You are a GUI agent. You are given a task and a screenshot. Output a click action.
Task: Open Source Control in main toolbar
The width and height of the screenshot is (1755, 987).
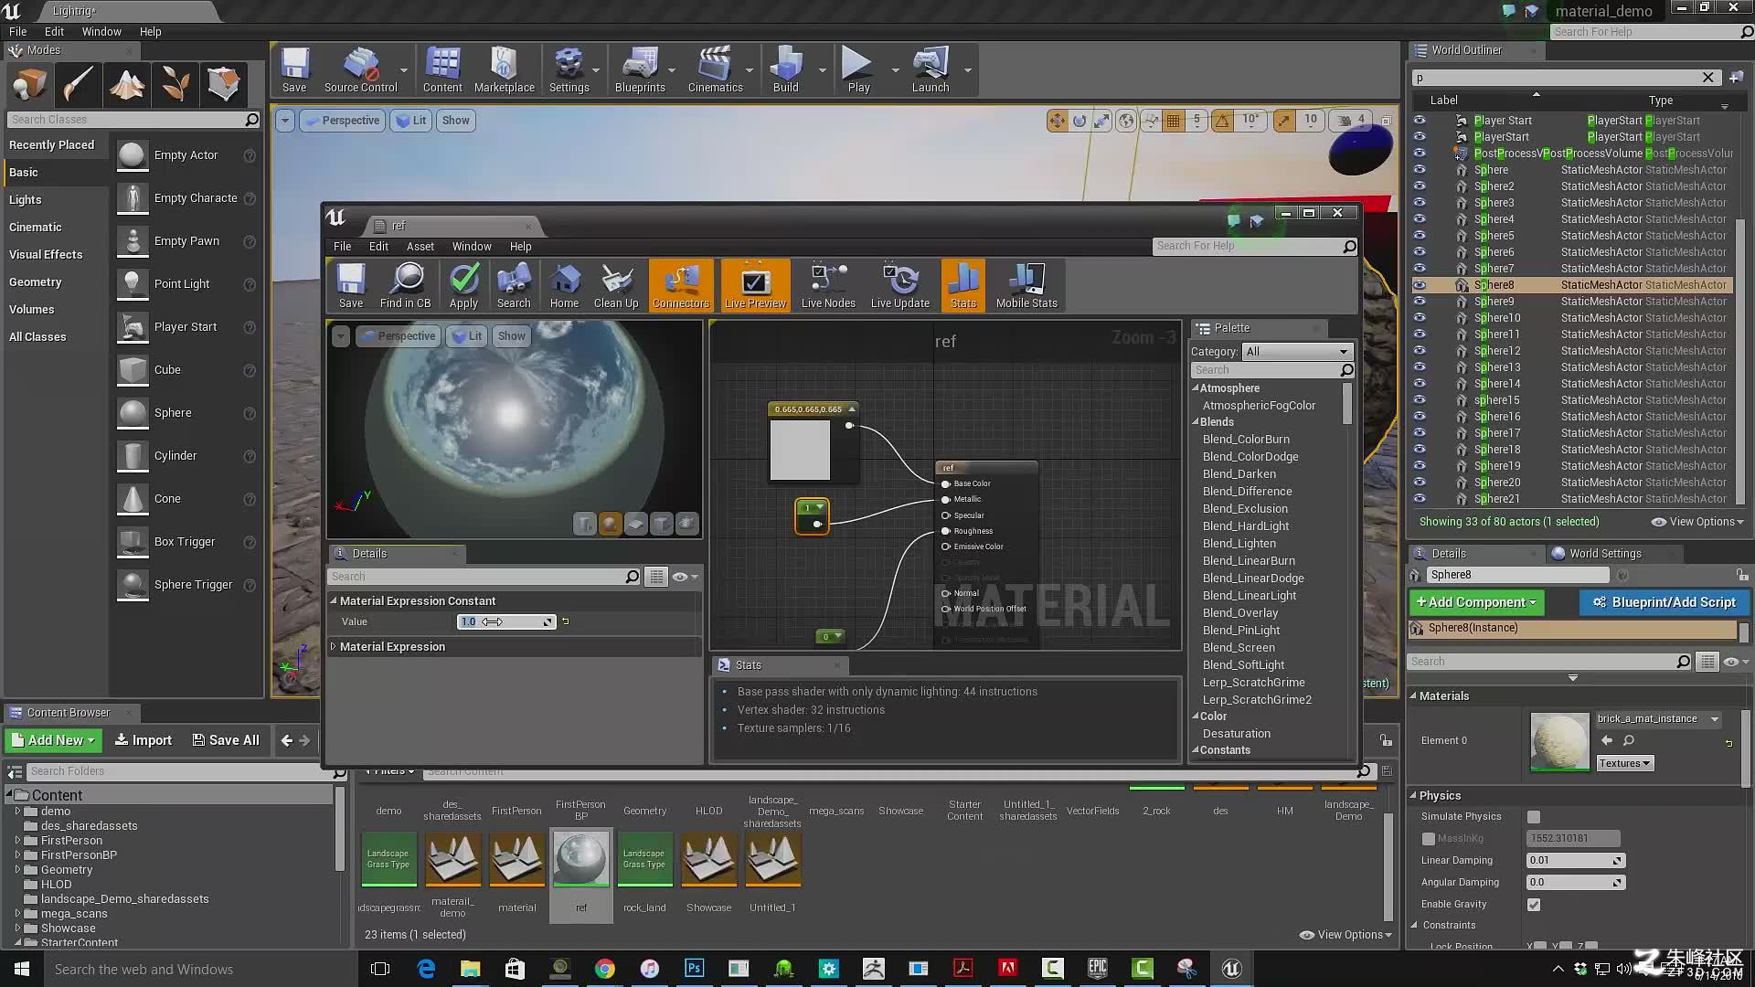coord(361,70)
